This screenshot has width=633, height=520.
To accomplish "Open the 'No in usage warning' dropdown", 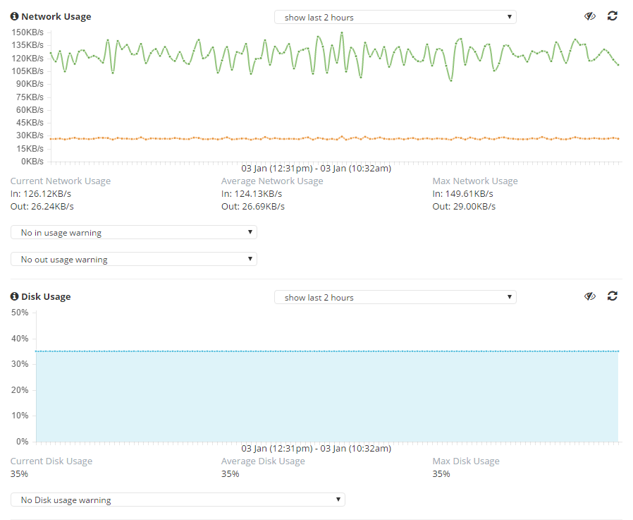I will pos(134,232).
